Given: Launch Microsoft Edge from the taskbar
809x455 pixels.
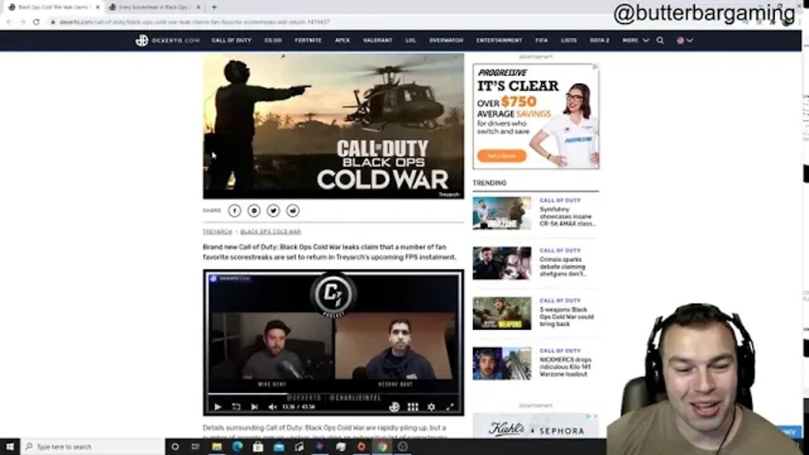Looking at the screenshot, I should coord(237,447).
